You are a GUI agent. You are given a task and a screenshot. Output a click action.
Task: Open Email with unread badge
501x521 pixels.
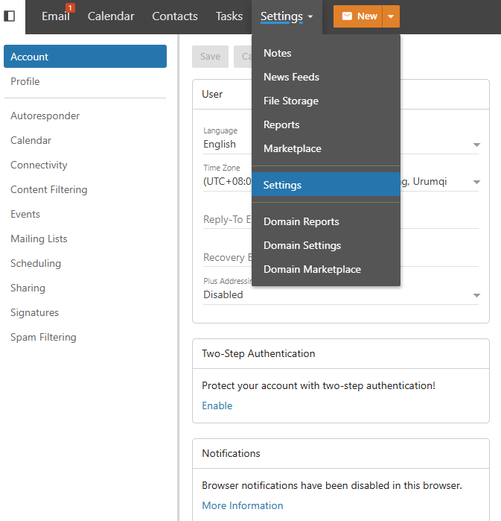56,16
